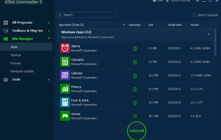Screen dimensions: 221x140
Task: Click the app list vertical scrollbar
Action: tap(215, 42)
